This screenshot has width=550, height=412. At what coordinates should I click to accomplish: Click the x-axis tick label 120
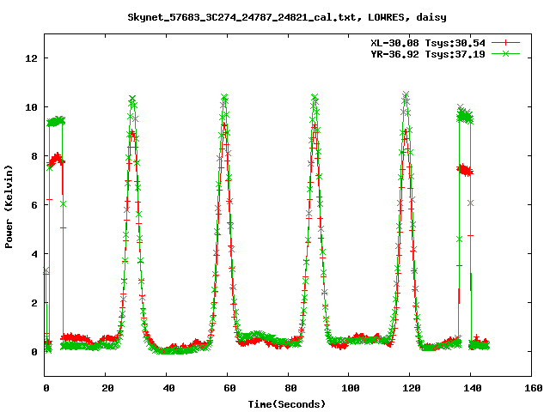point(412,388)
